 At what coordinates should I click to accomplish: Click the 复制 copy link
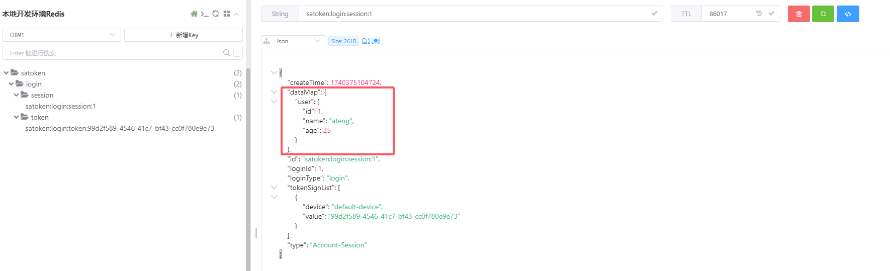371,41
